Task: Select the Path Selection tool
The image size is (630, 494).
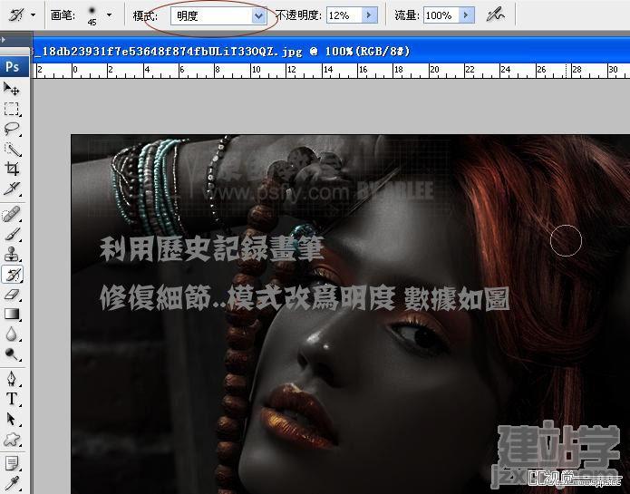Action: pos(12,420)
